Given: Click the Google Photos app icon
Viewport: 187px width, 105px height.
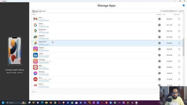Looking at the screenshot, I should pos(35,43).
